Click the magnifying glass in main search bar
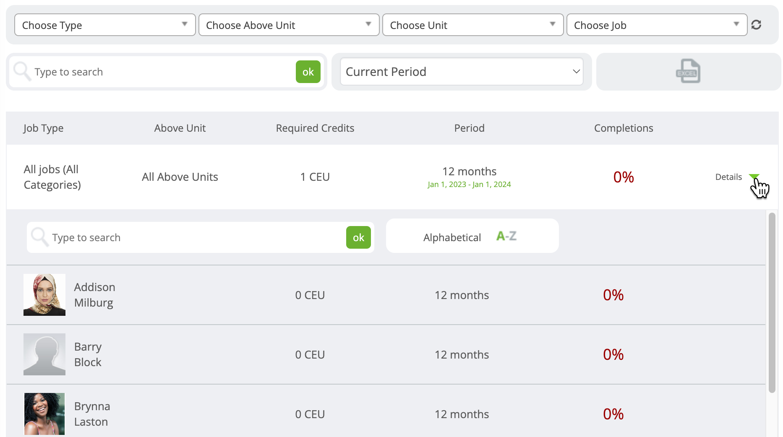 tap(22, 71)
